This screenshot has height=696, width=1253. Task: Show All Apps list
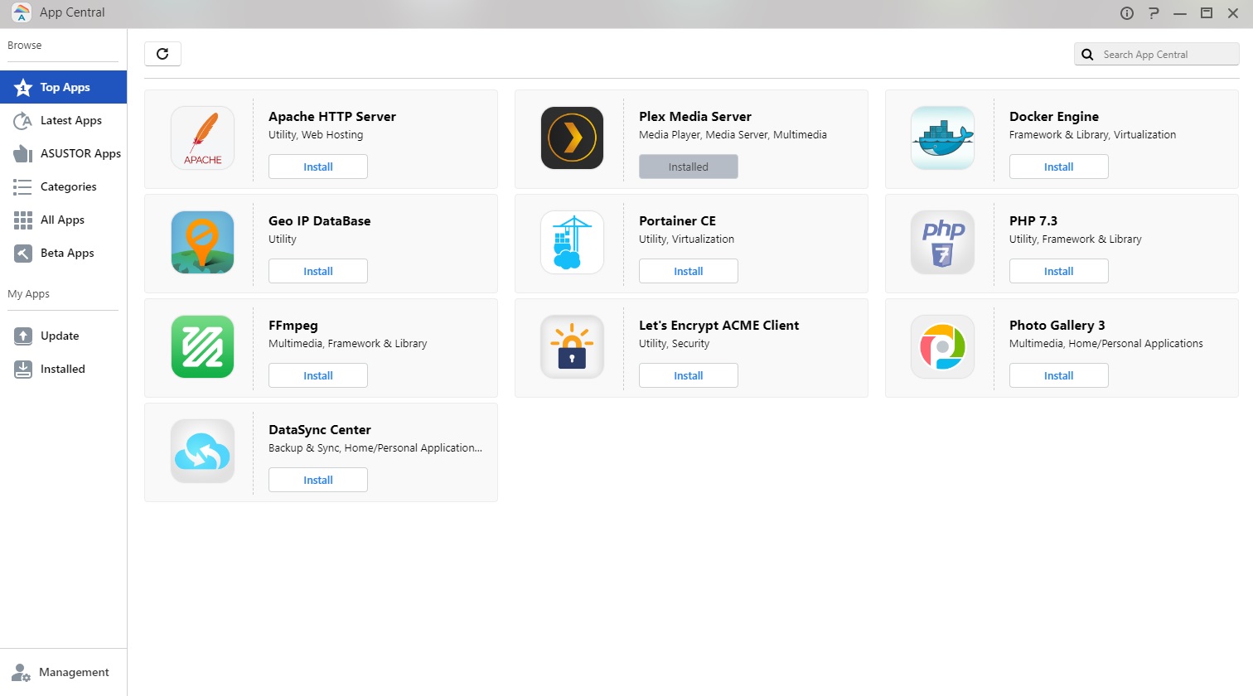pyautogui.click(x=63, y=220)
